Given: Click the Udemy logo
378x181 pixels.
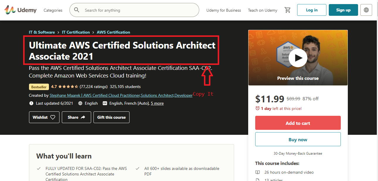Looking at the screenshot, I should coord(21,10).
